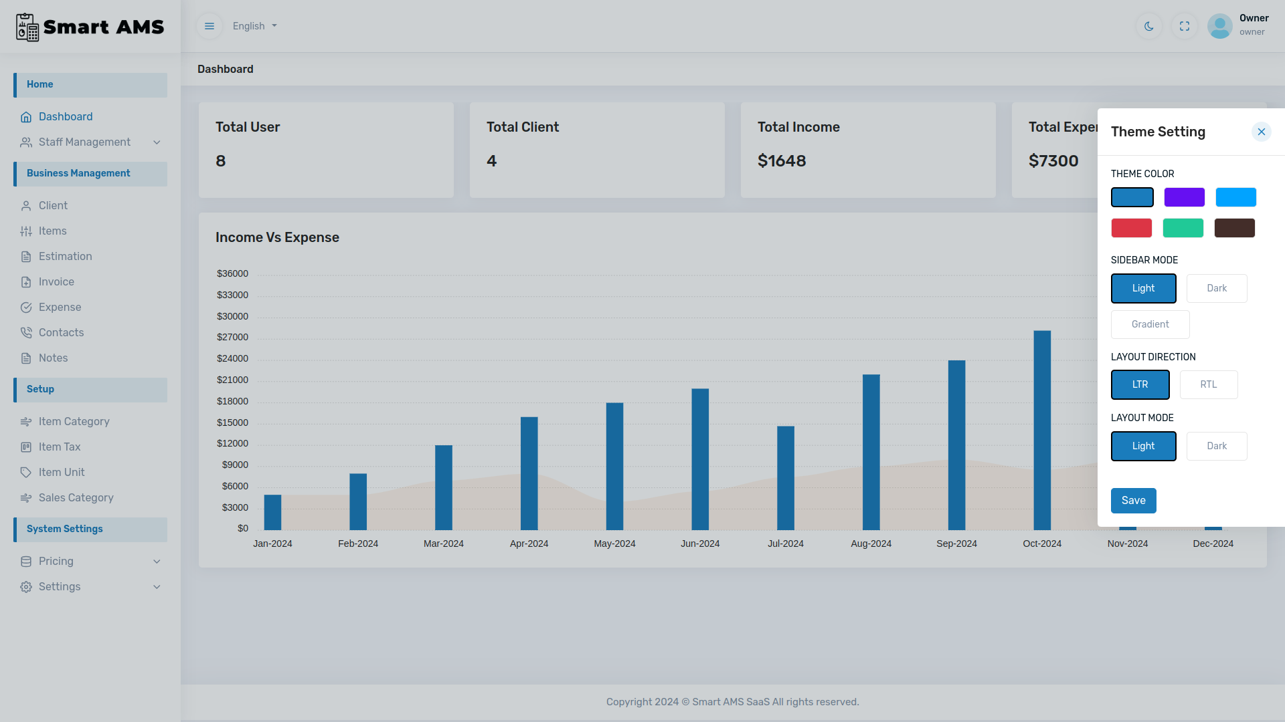Viewport: 1285px width, 722px height.
Task: Switch Layout Mode to Dark
Action: click(1217, 446)
